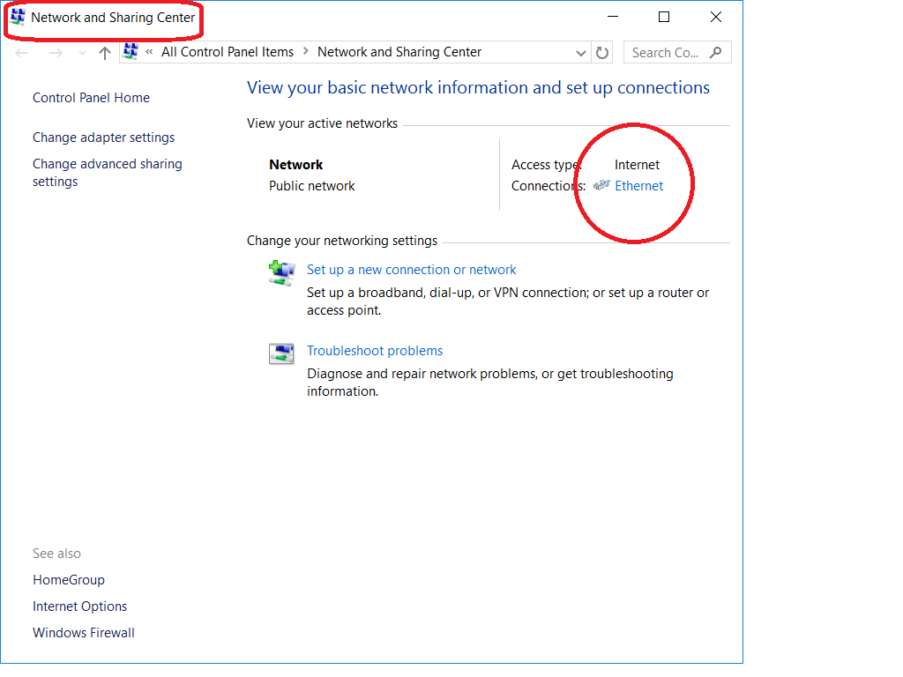The image size is (903, 677).
Task: Minimize the Network and Sharing Center window
Action: tap(613, 17)
